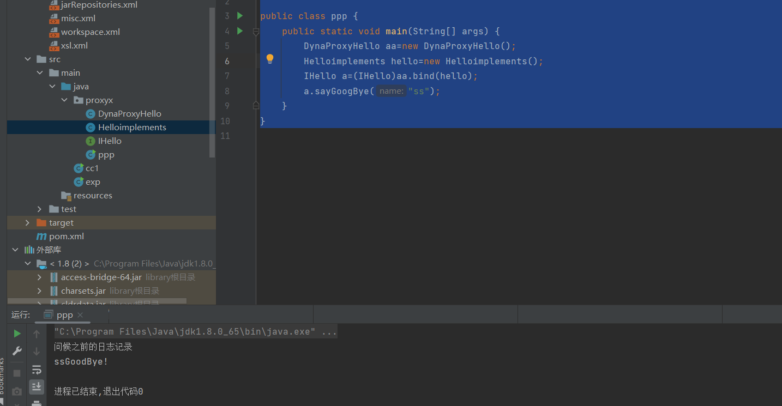Click the project tree horizontal scrollbar
Image resolution: width=782 pixels, height=406 pixels.
tap(97, 301)
